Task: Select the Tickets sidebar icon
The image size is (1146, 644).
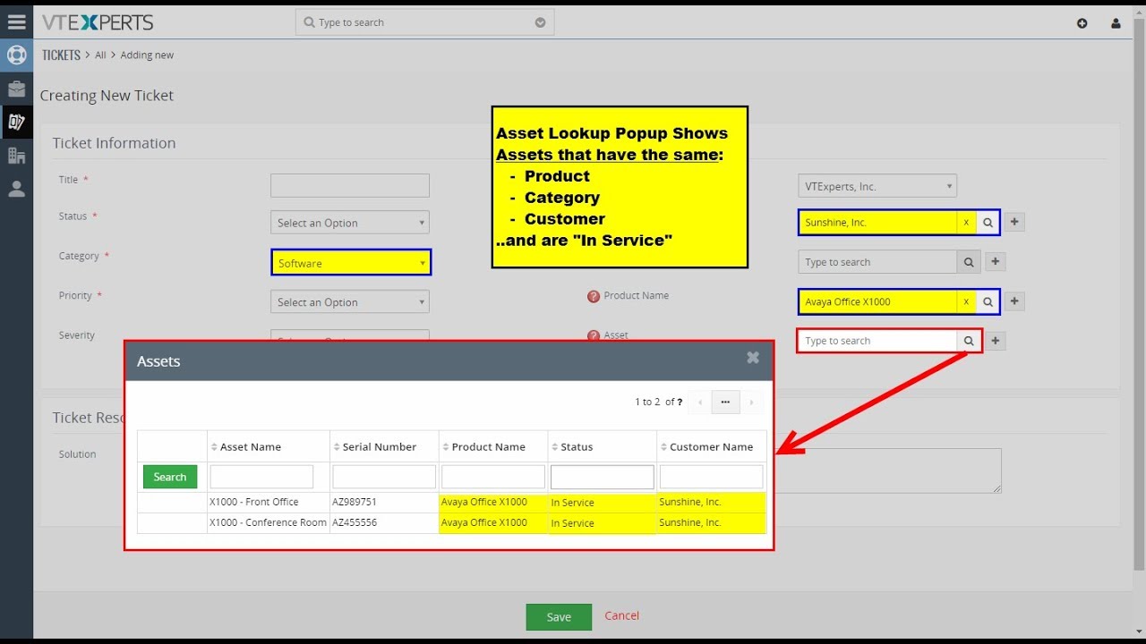Action: tap(16, 123)
